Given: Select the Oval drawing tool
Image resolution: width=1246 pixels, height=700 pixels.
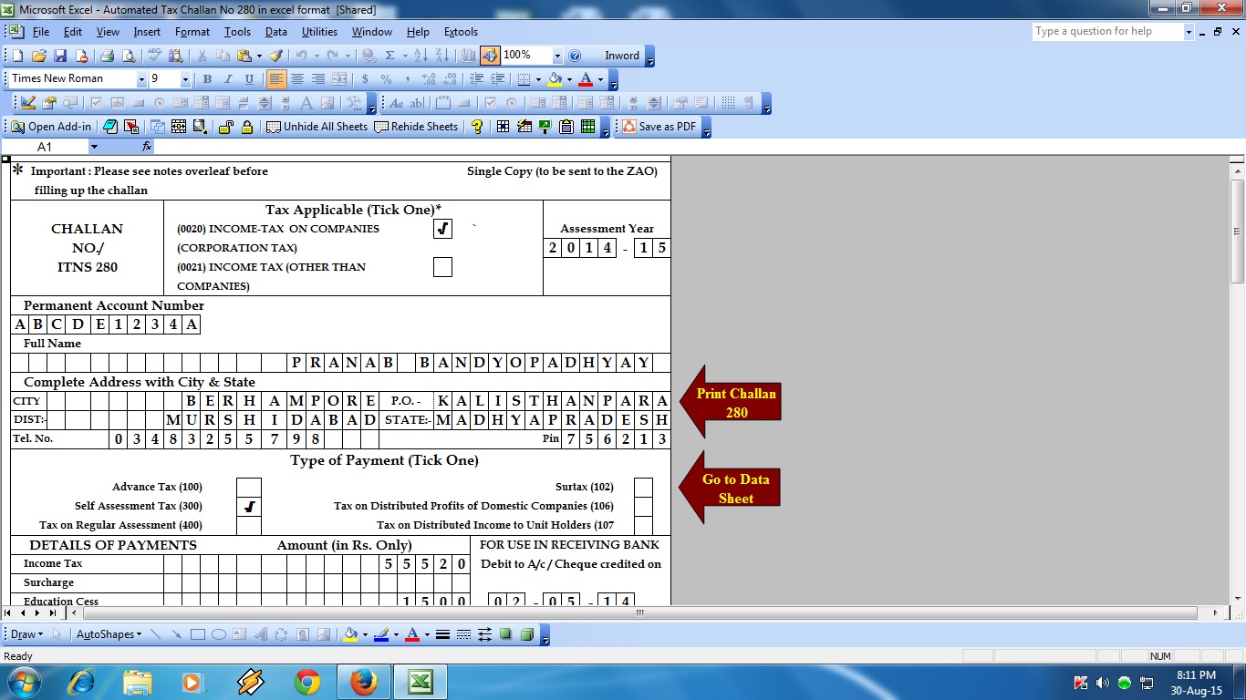Looking at the screenshot, I should (219, 634).
